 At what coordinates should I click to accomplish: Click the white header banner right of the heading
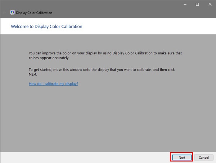151,27
